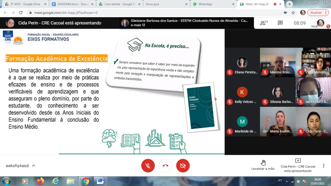
Task: Open the Chrome profile avatar
Action: click(x=303, y=13)
